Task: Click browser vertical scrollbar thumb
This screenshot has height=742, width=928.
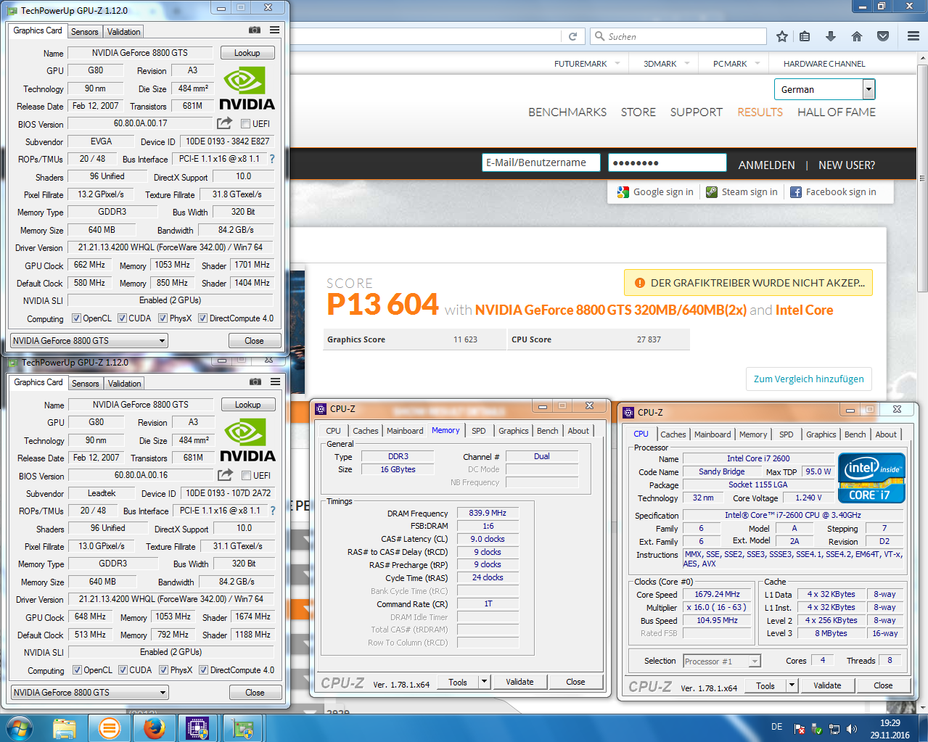Action: 922,178
